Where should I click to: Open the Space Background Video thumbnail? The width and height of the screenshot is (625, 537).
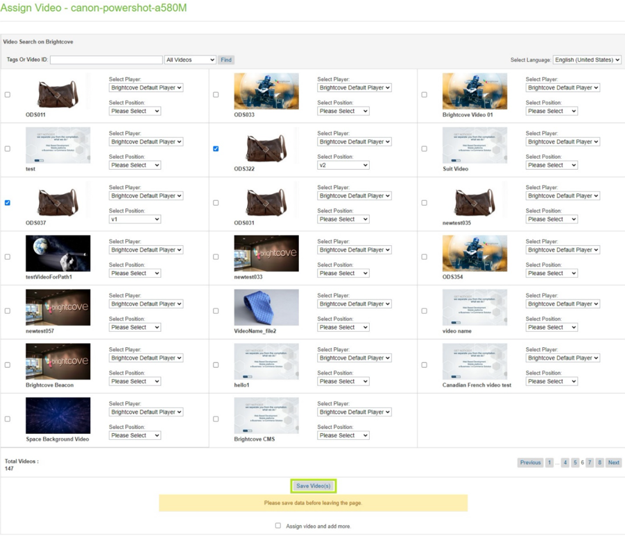coord(58,415)
